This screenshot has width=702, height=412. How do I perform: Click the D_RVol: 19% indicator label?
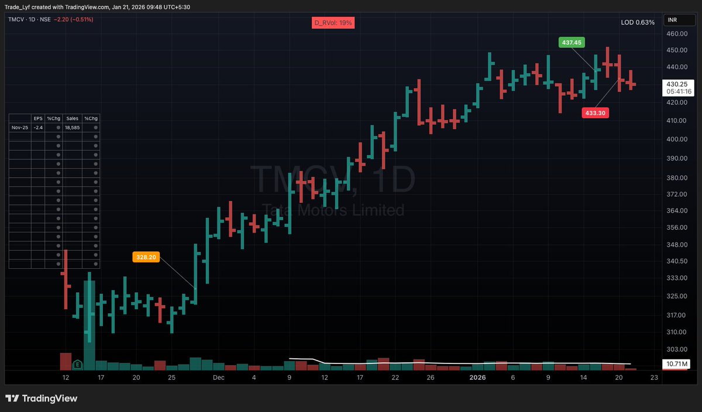(333, 23)
